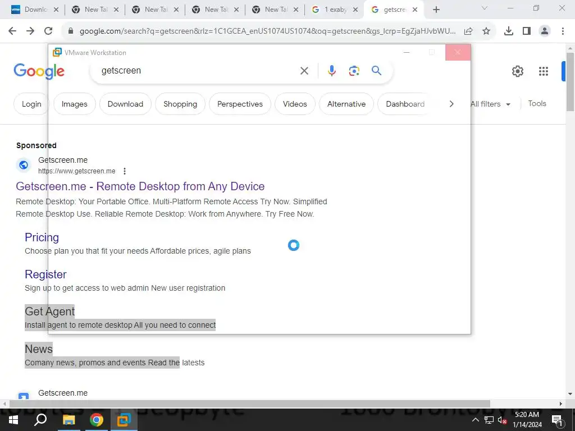Open Chrome profile avatar

point(545,31)
